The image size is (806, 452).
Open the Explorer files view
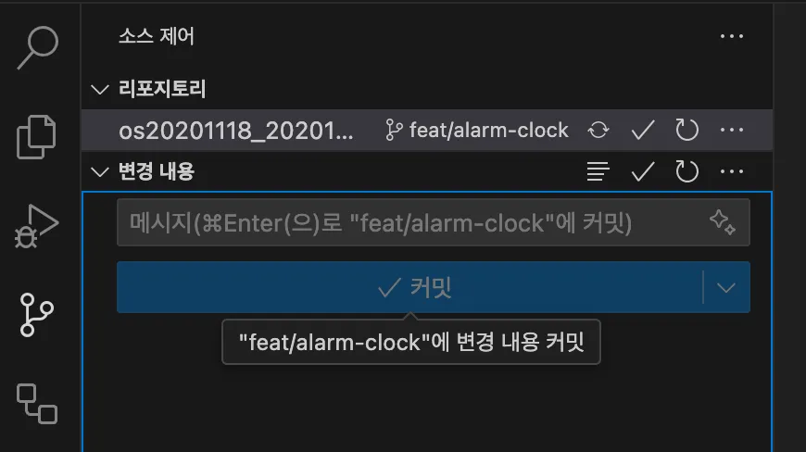point(36,137)
